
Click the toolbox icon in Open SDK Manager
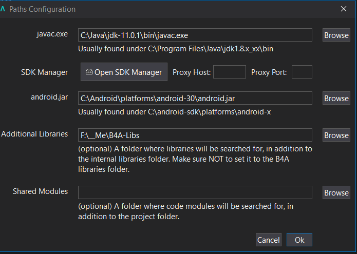tap(89, 72)
